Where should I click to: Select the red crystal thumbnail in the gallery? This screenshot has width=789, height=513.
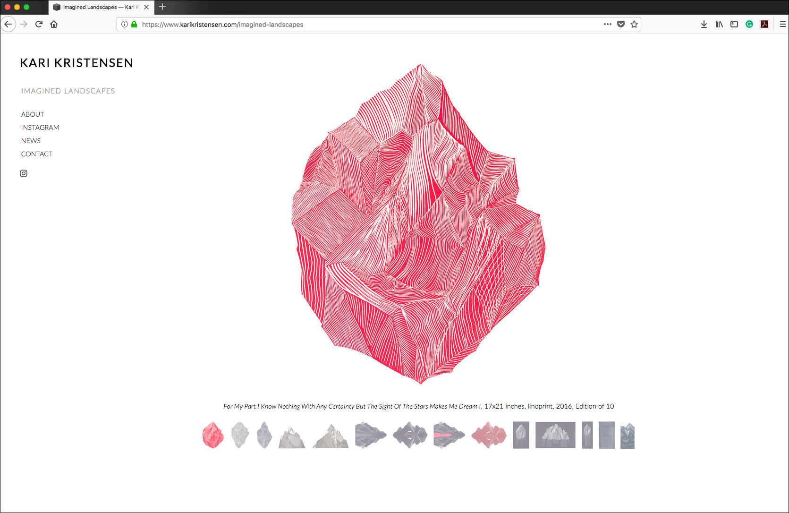[212, 435]
